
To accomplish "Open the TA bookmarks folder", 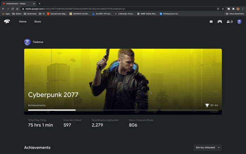I will point(42,14).
